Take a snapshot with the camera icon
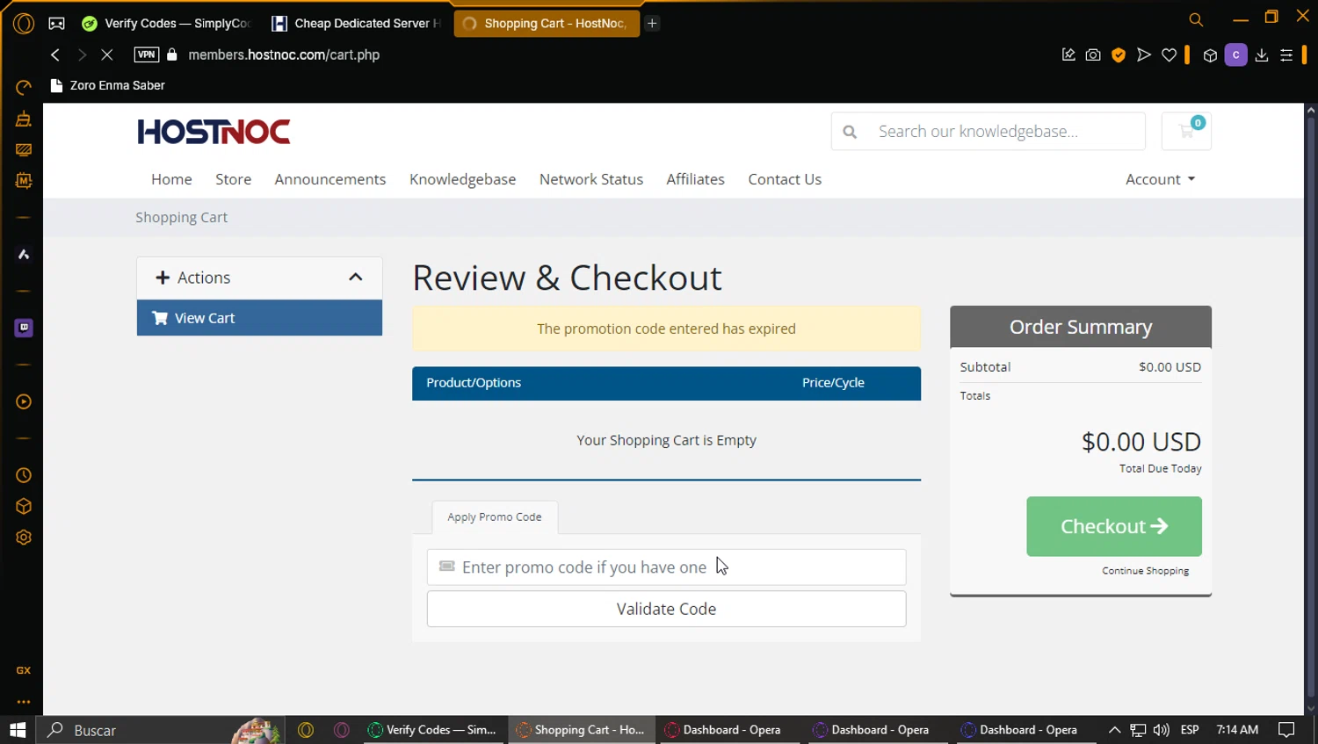 [x=1093, y=54]
